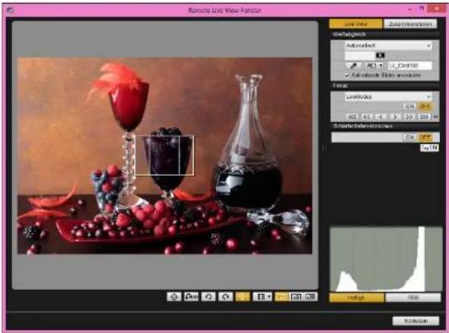Rotate the live view image clockwise

pos(226,297)
